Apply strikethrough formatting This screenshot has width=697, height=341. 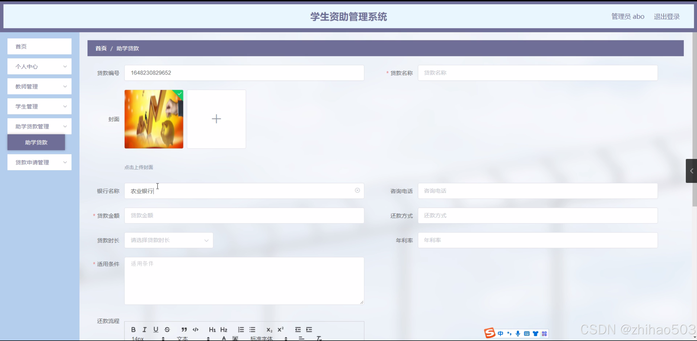[167, 330]
